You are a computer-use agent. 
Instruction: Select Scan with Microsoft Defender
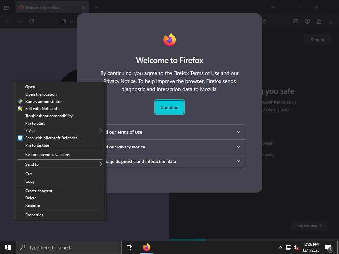pyautogui.click(x=60, y=138)
